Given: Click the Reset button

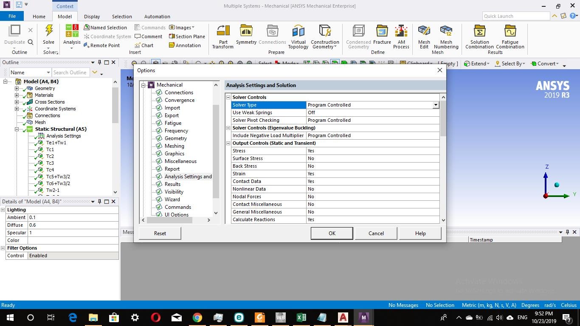Looking at the screenshot, I should click(160, 233).
